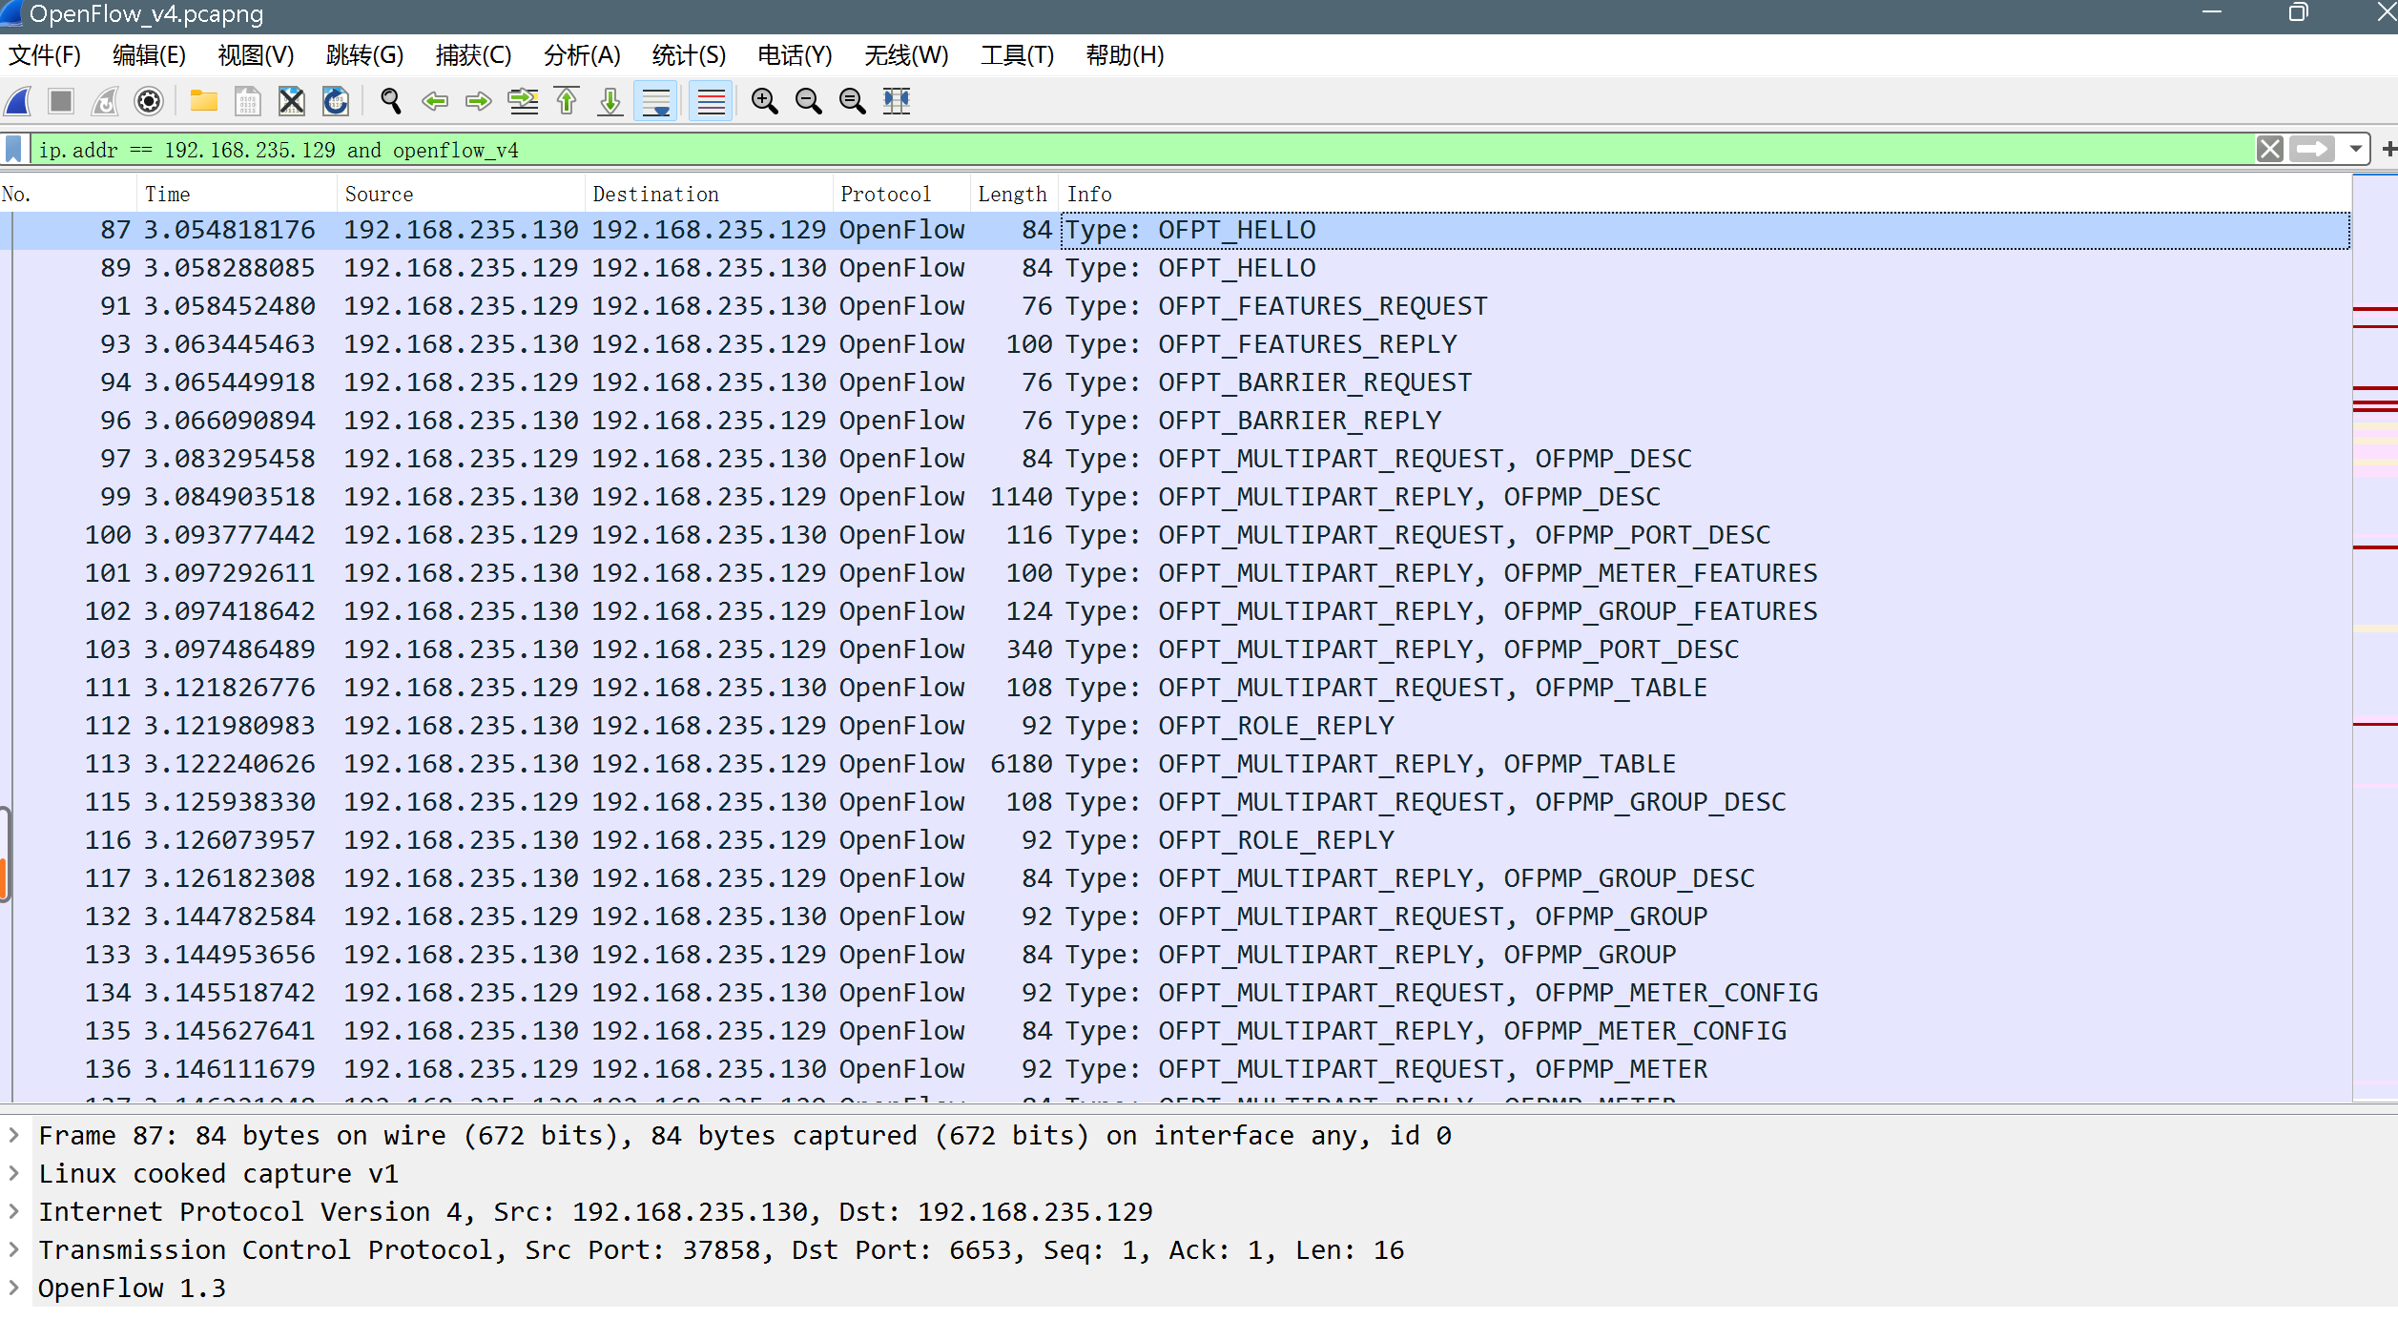Select packet 89 OFPT_HELLO row

(1175, 268)
